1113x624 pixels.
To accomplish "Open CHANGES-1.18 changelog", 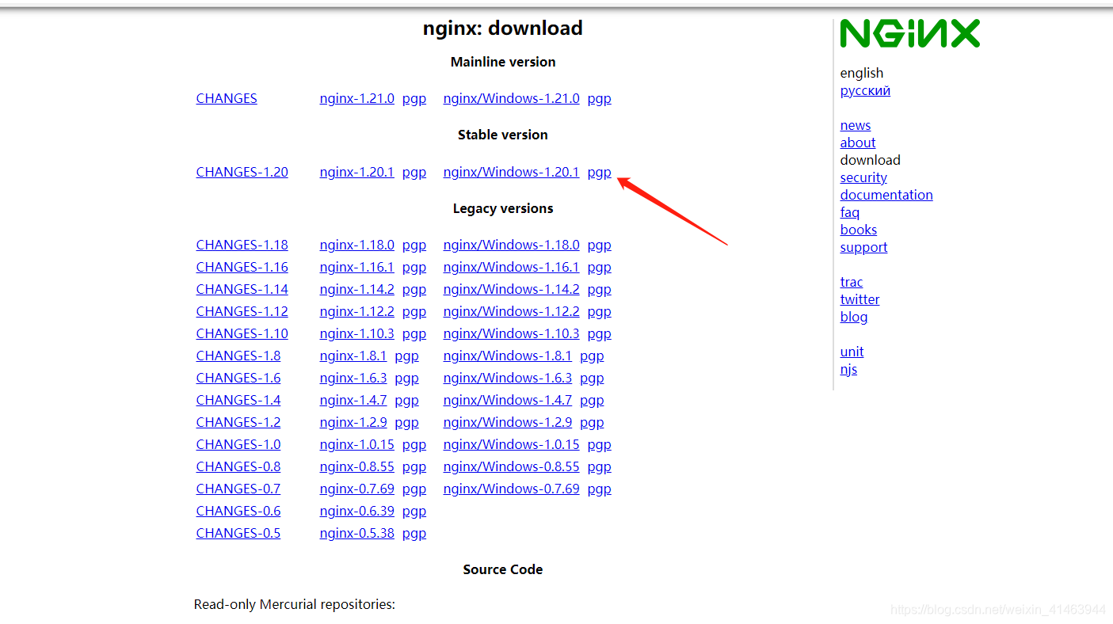I will [242, 245].
